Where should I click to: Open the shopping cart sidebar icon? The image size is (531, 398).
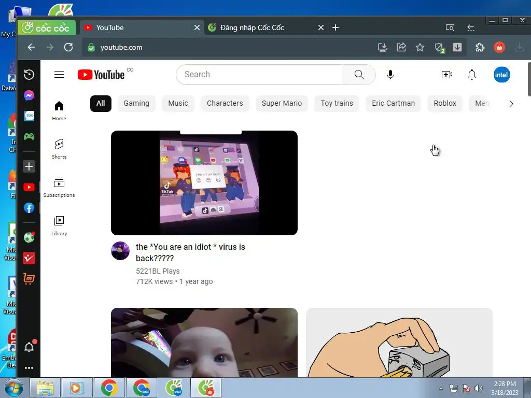29,278
